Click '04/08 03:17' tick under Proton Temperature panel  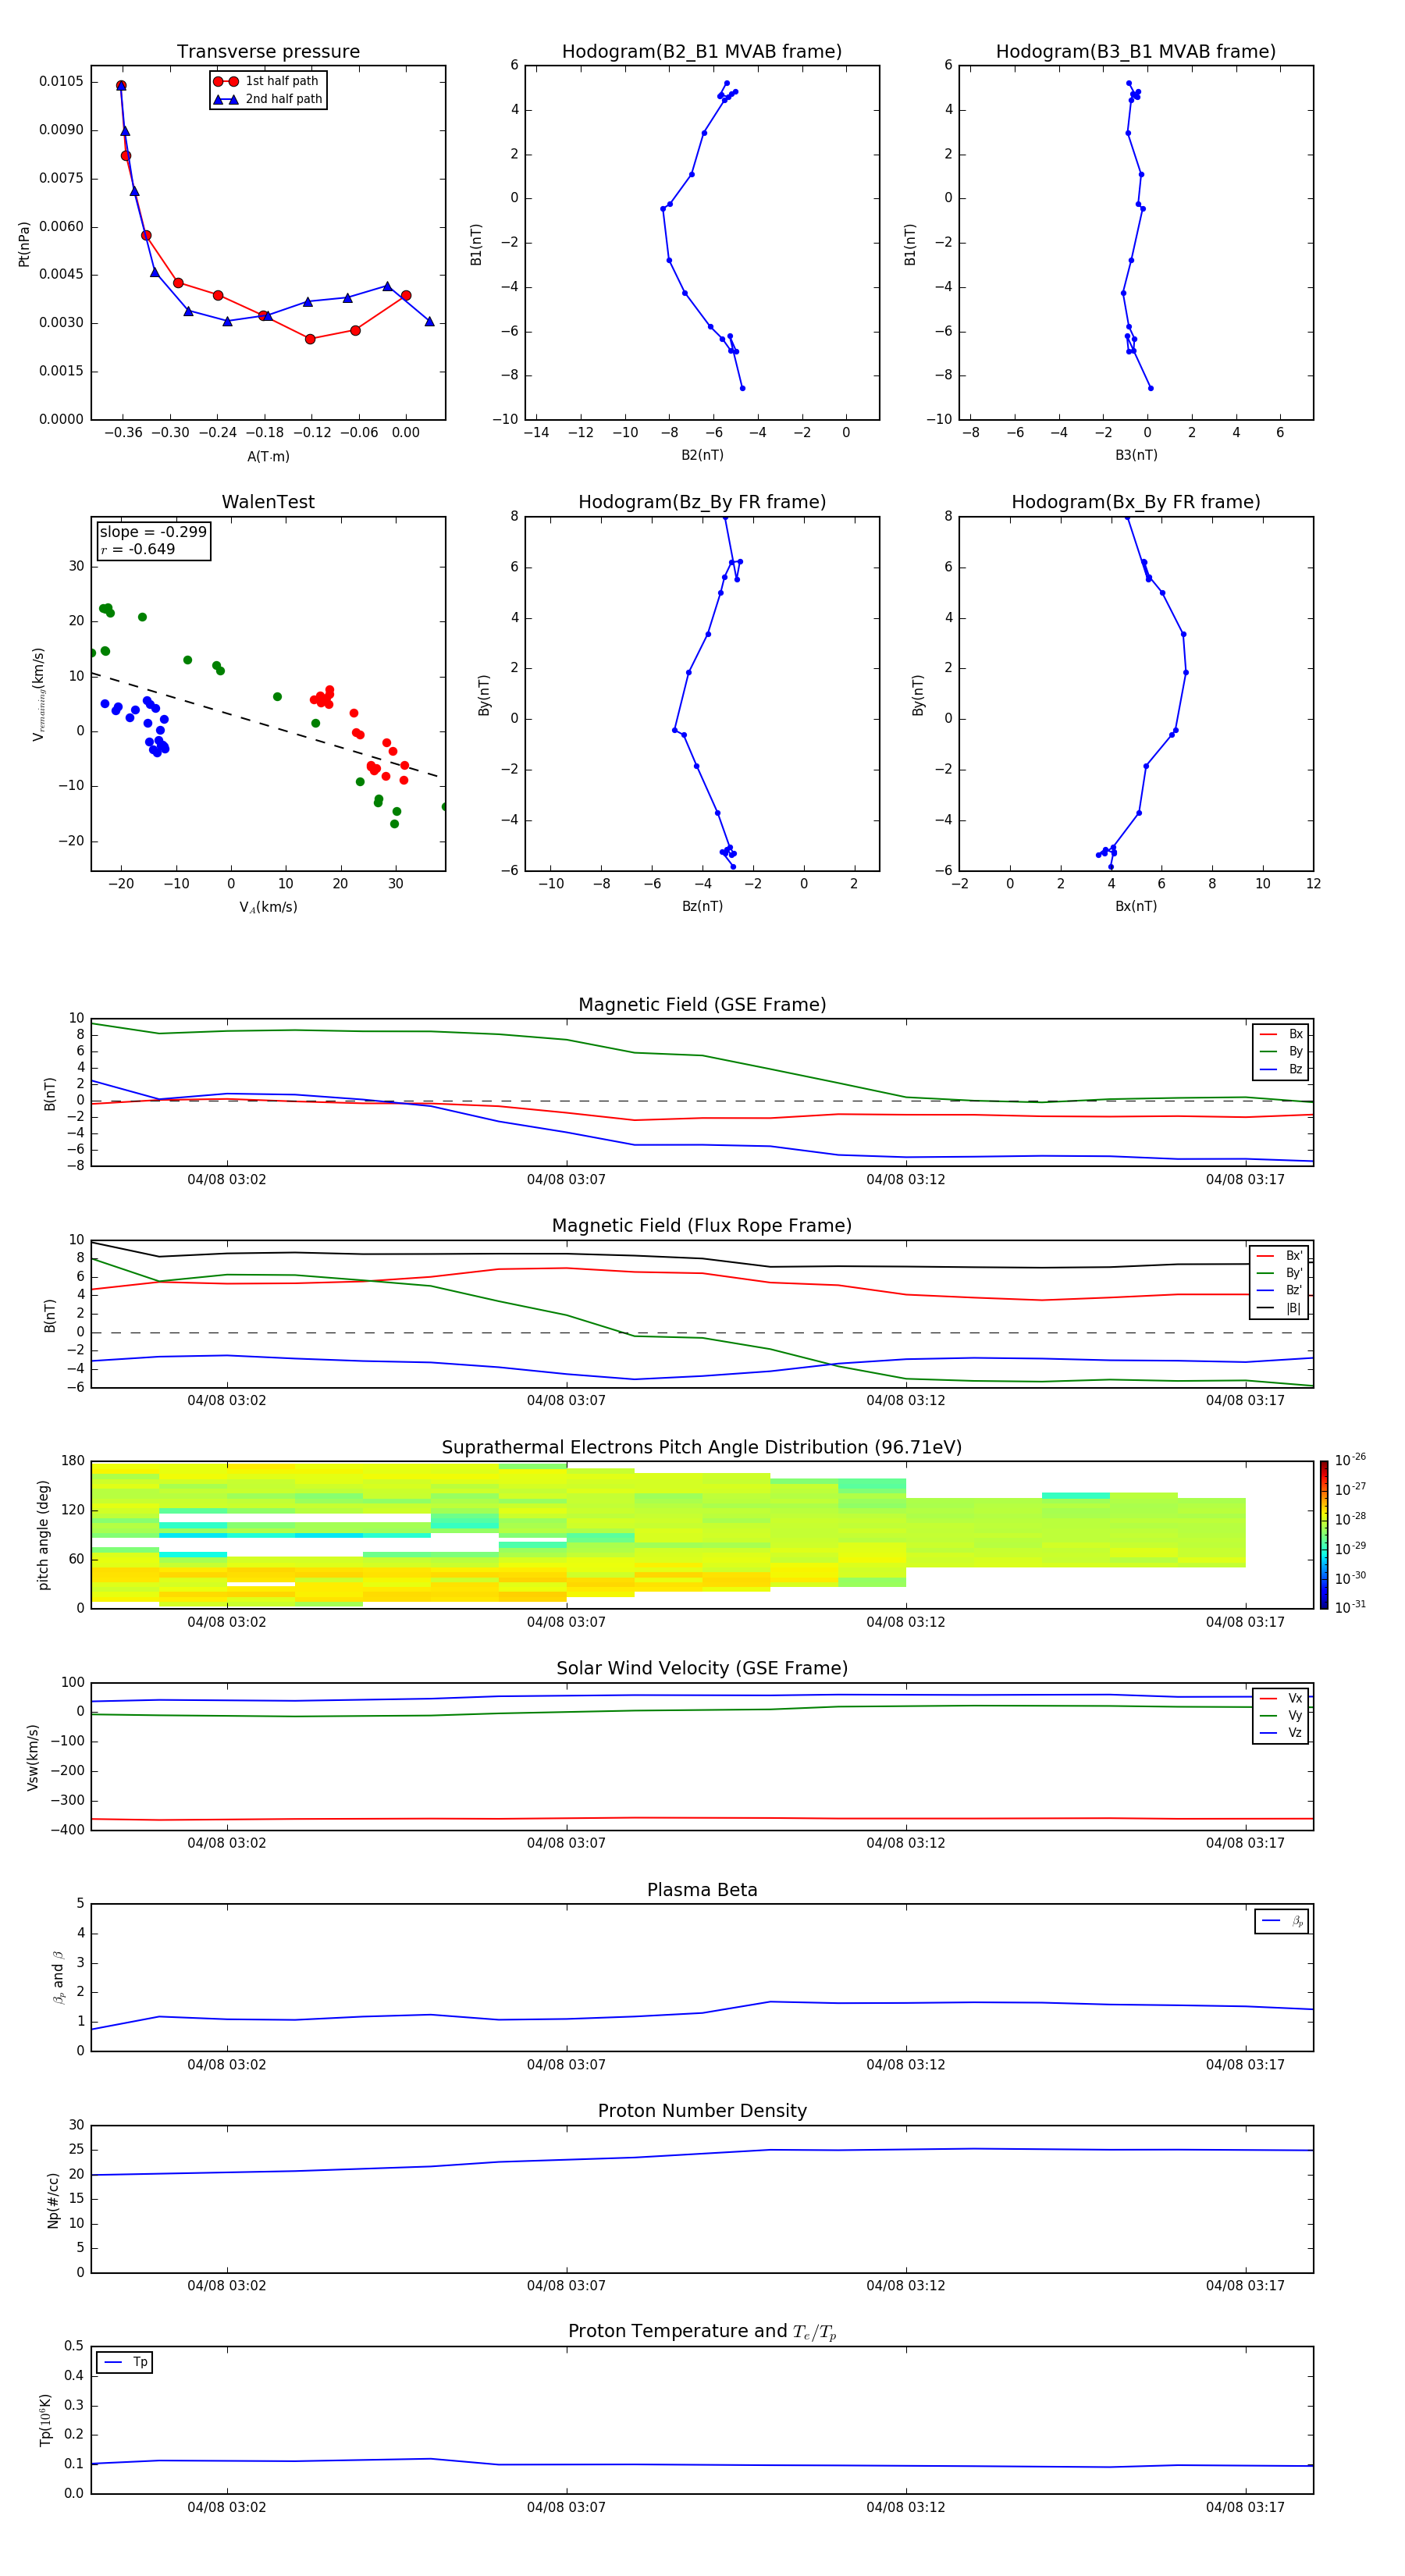1245,2507
